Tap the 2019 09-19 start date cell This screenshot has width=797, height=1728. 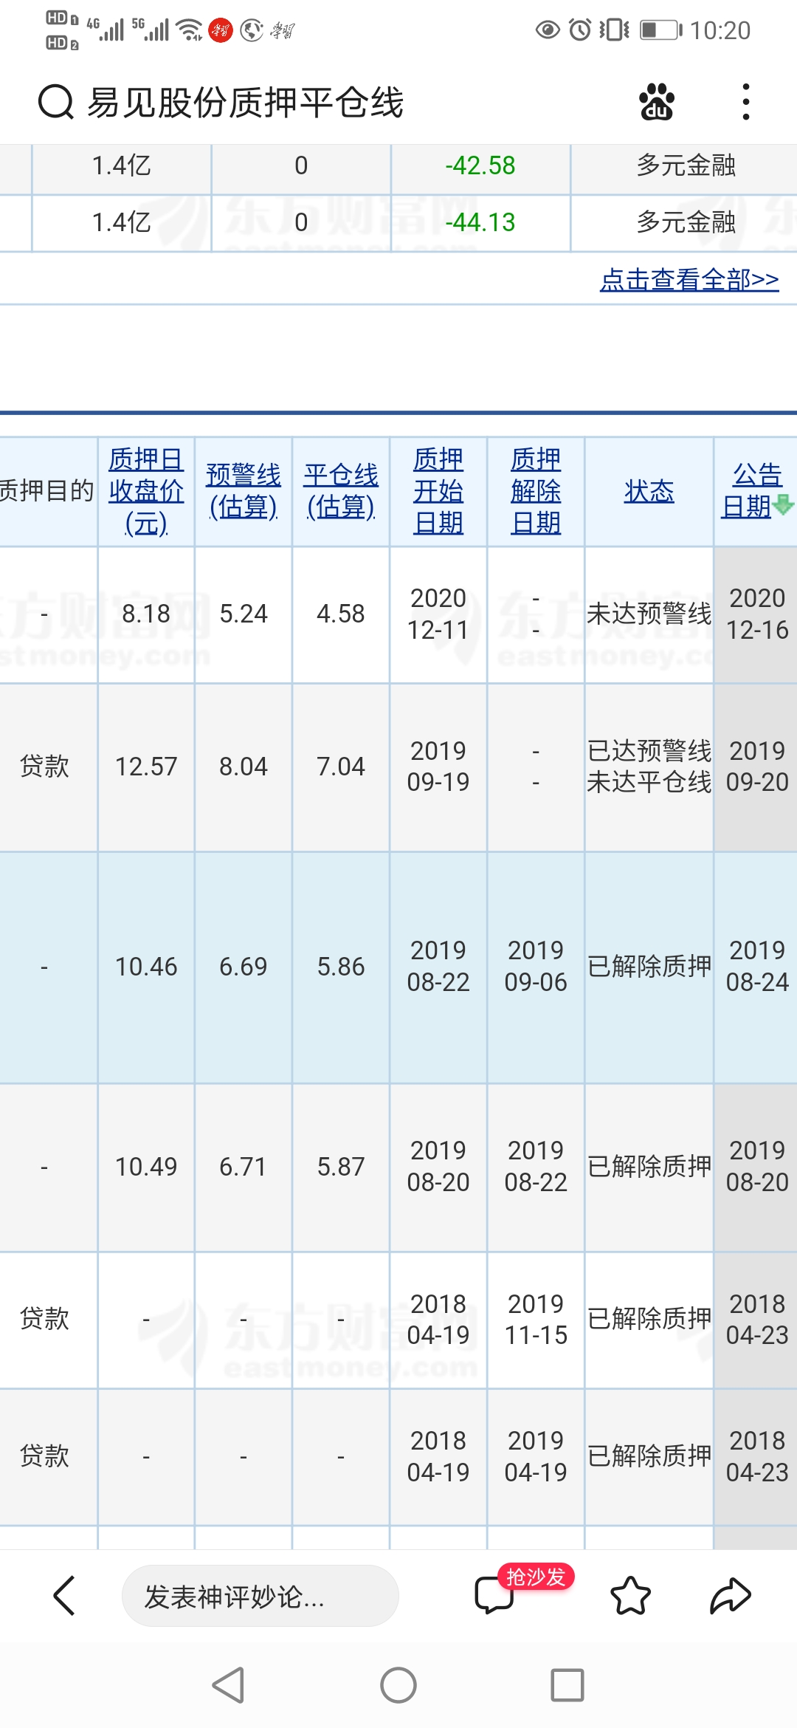pyautogui.click(x=438, y=767)
